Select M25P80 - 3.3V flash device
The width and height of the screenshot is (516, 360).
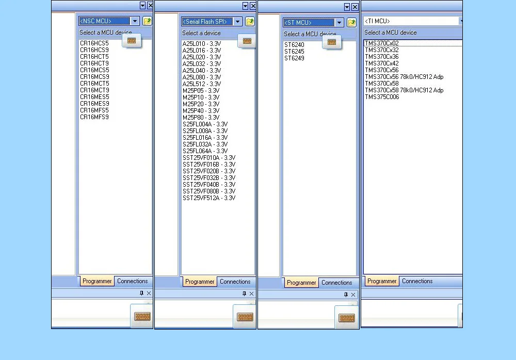[x=201, y=118]
